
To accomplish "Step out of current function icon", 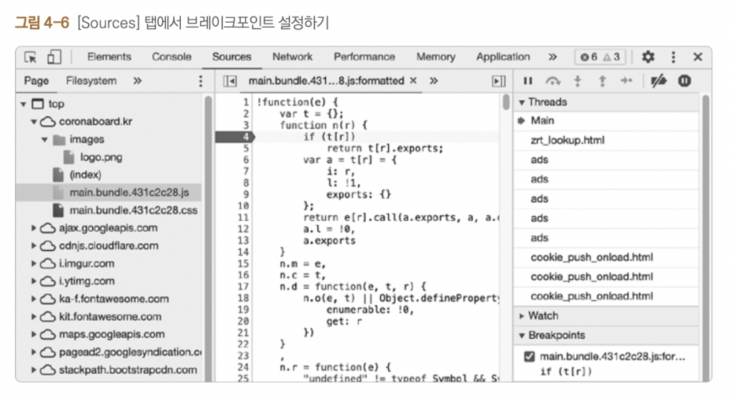I will pos(602,81).
